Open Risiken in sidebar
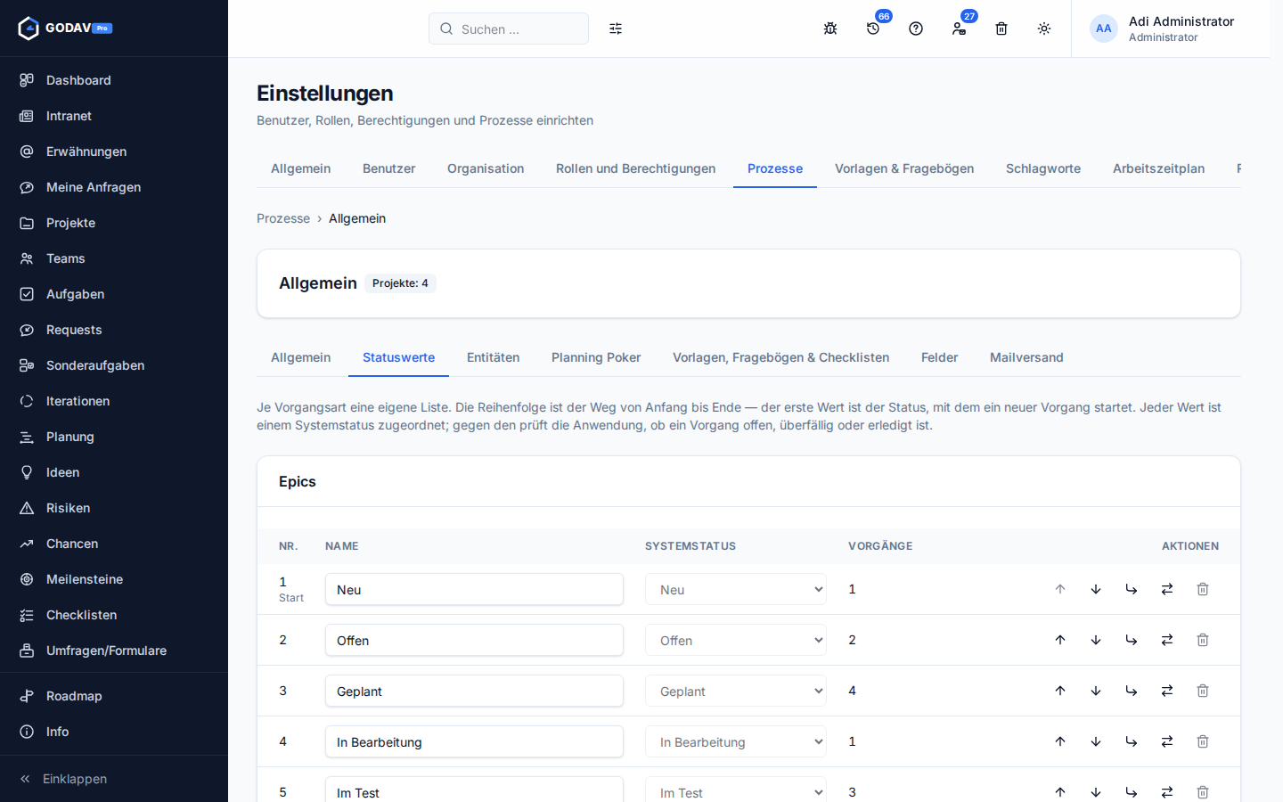1283x802 pixels. click(x=114, y=508)
